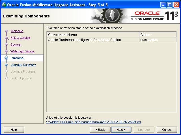Click the Upgrade Assistant title bar icon
The width and height of the screenshot is (181, 135).
pyautogui.click(x=4, y=5)
